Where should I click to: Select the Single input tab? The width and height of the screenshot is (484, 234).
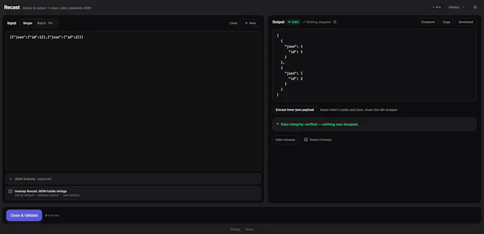(27, 23)
